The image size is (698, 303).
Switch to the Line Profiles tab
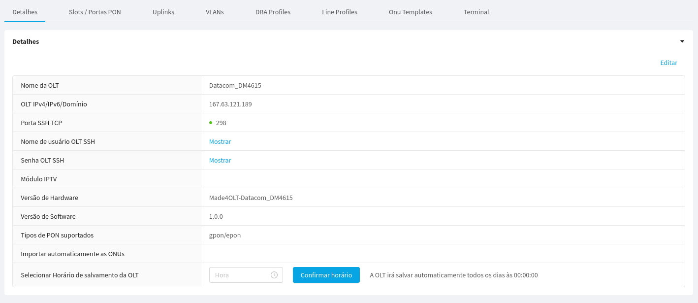[340, 12]
